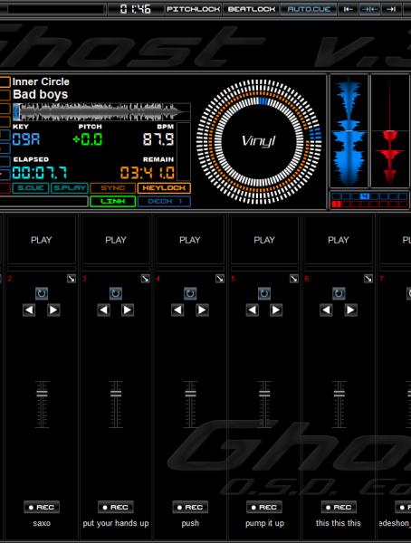Click right arrow on pump it up sampler

(x=276, y=310)
